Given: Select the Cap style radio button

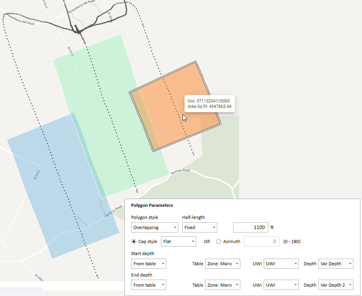Looking at the screenshot, I should [134, 241].
